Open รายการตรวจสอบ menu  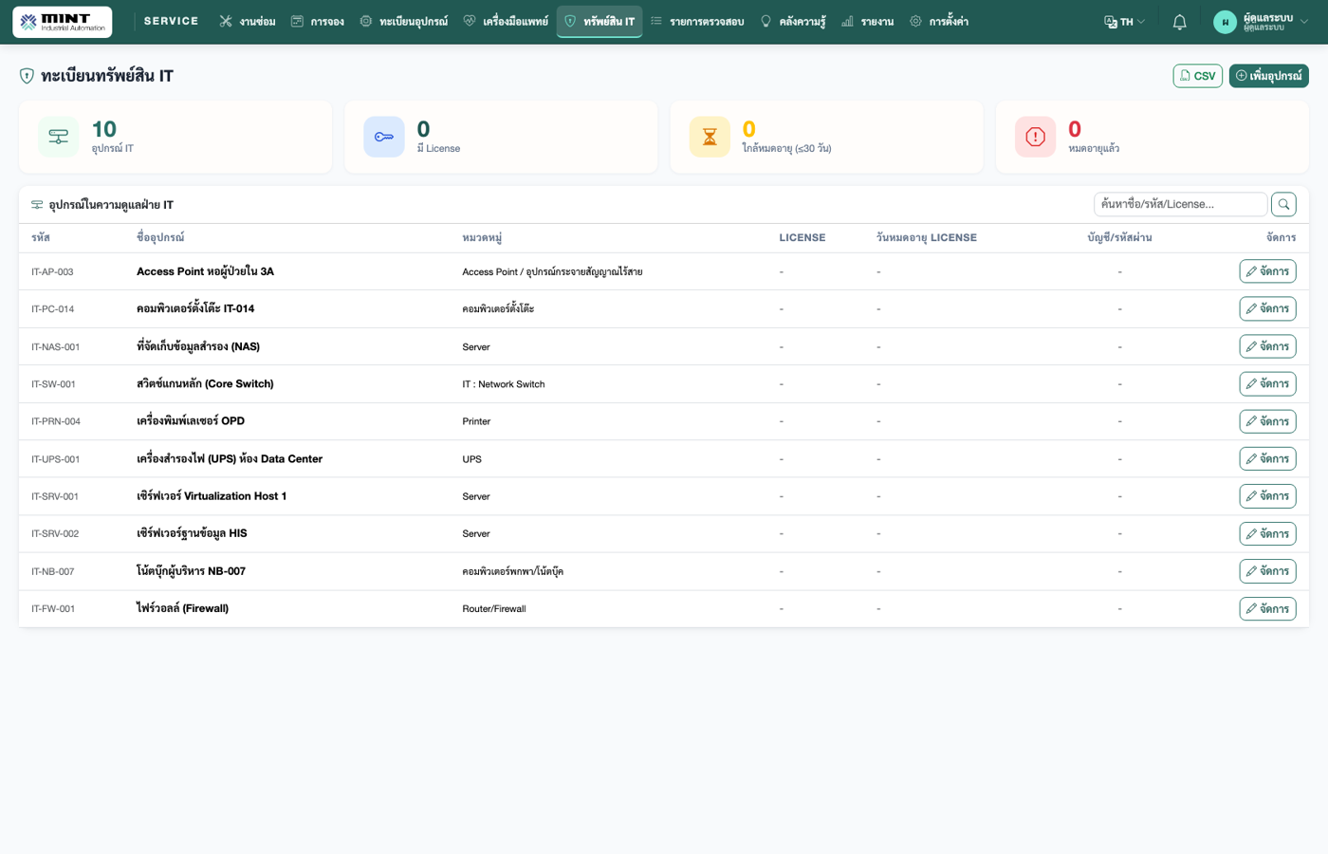(x=697, y=22)
